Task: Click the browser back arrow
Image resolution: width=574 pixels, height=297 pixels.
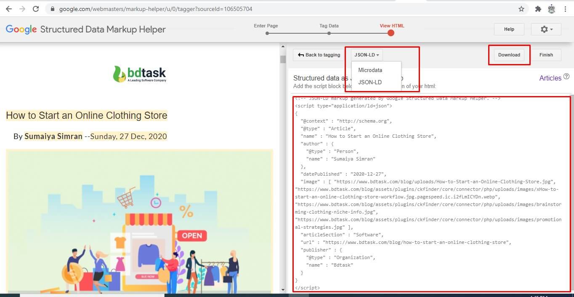Action: point(8,9)
